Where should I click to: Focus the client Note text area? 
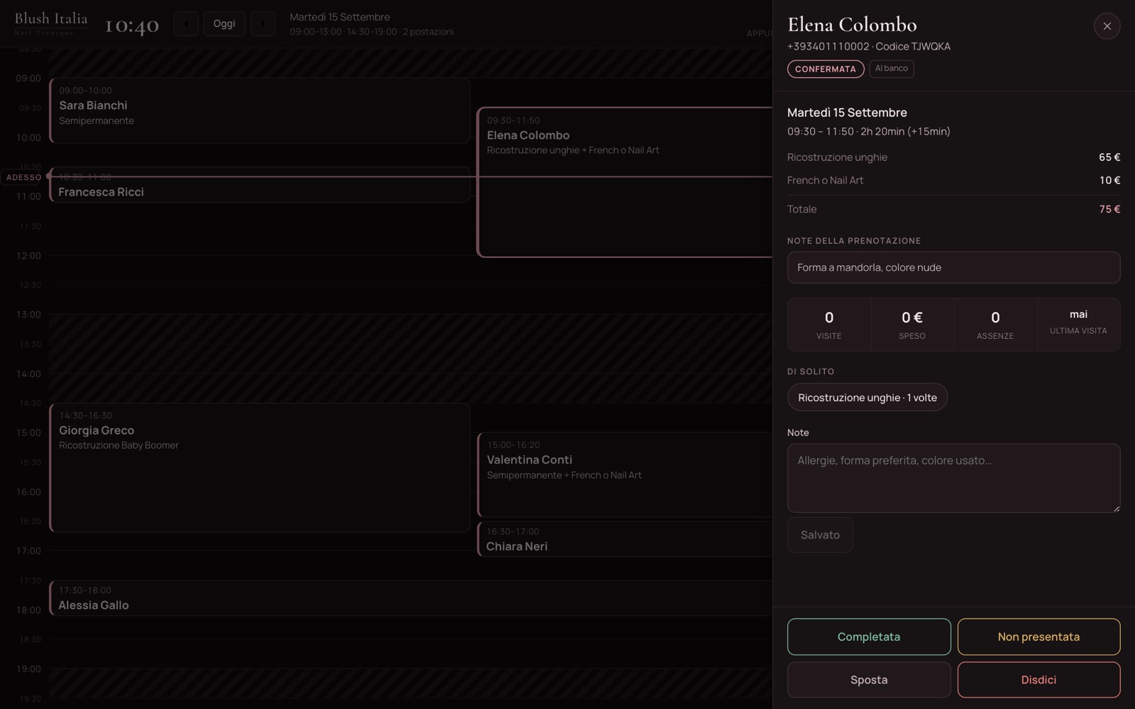pos(953,478)
